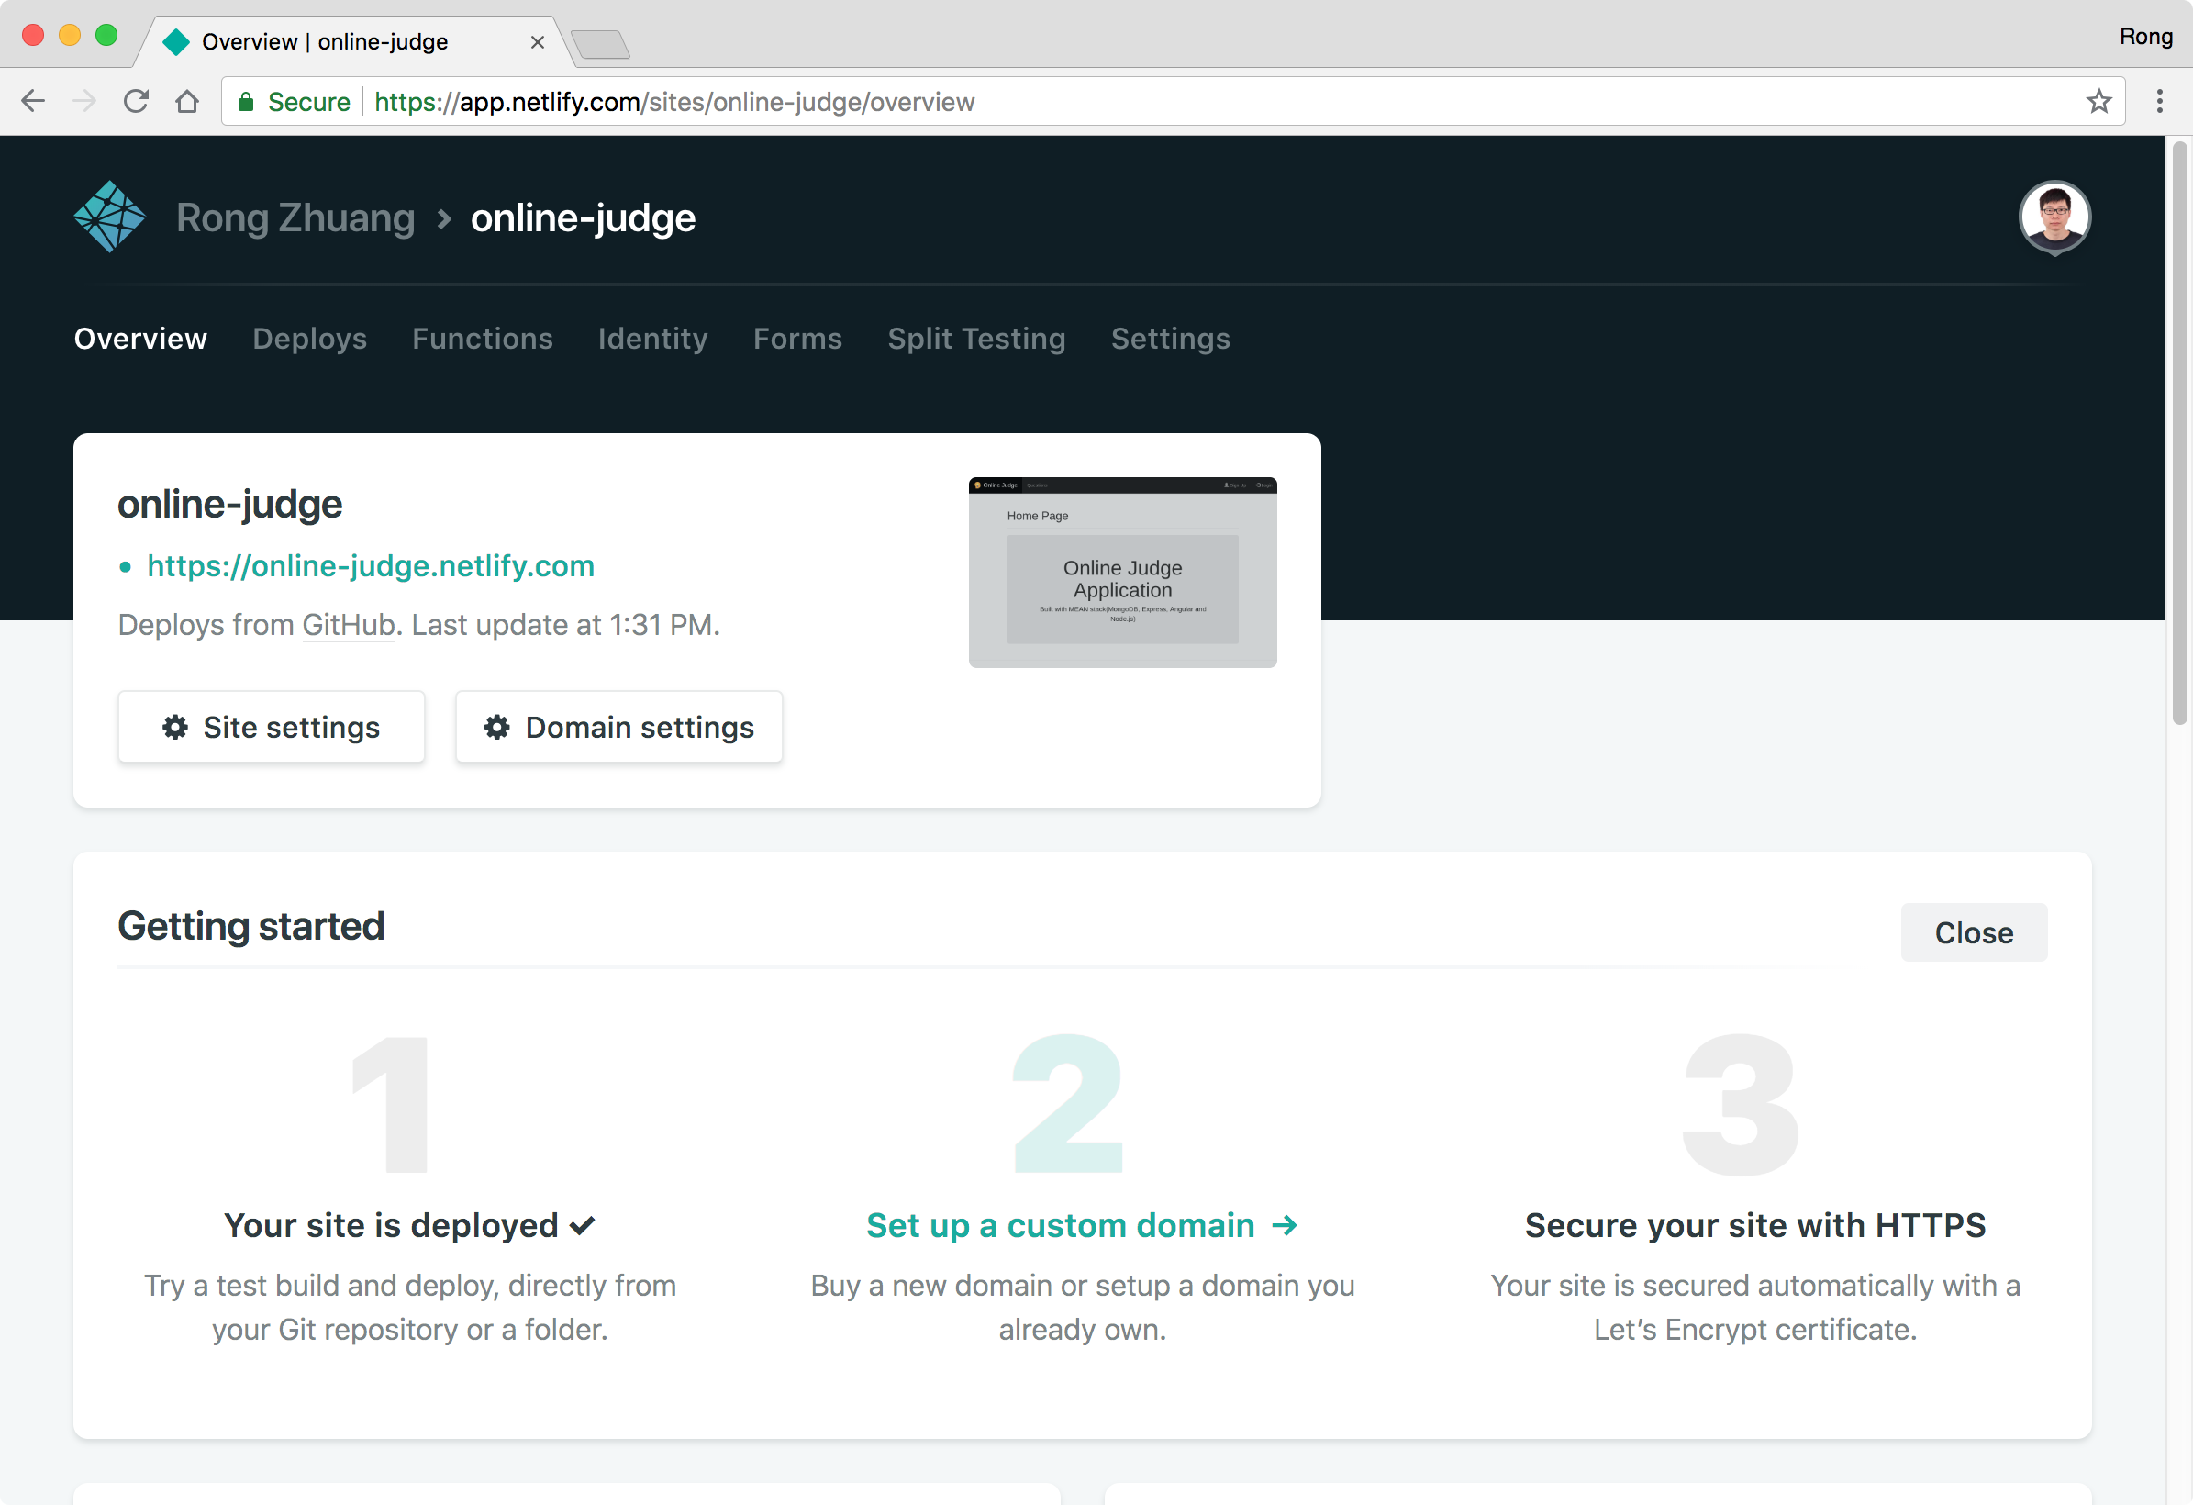Minimize the window with yellow button
Viewport: 2193px width, 1505px height.
(70, 35)
